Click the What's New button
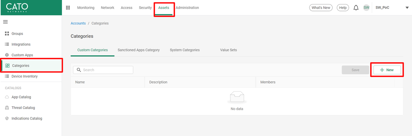Image resolution: width=412 pixels, height=136 pixels. pos(321,8)
